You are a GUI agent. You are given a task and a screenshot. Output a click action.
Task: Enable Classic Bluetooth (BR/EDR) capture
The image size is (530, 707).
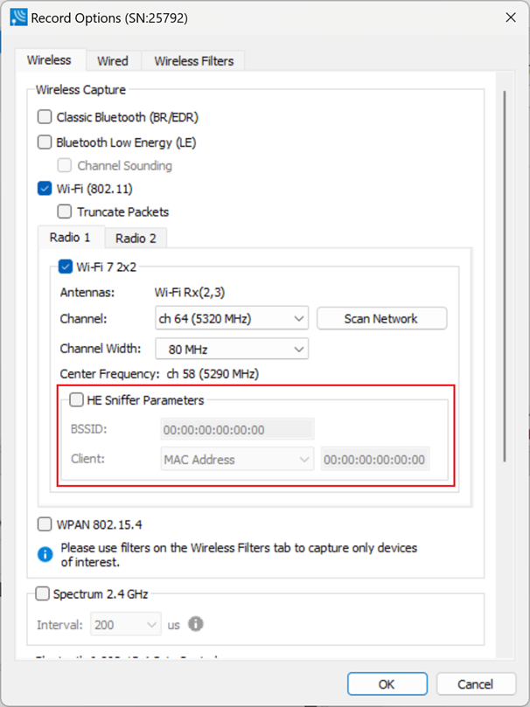[45, 117]
